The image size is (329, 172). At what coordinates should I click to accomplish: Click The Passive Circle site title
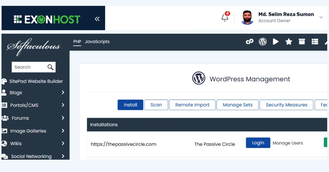pyautogui.click(x=215, y=144)
